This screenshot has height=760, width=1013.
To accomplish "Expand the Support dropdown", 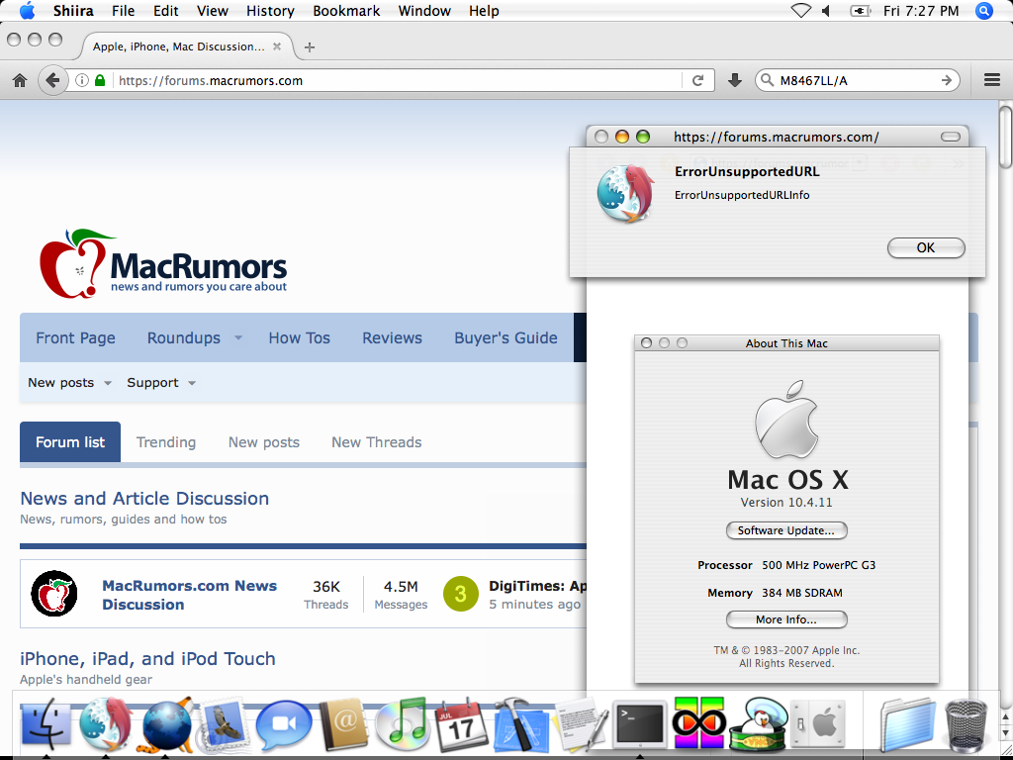I will 192,383.
